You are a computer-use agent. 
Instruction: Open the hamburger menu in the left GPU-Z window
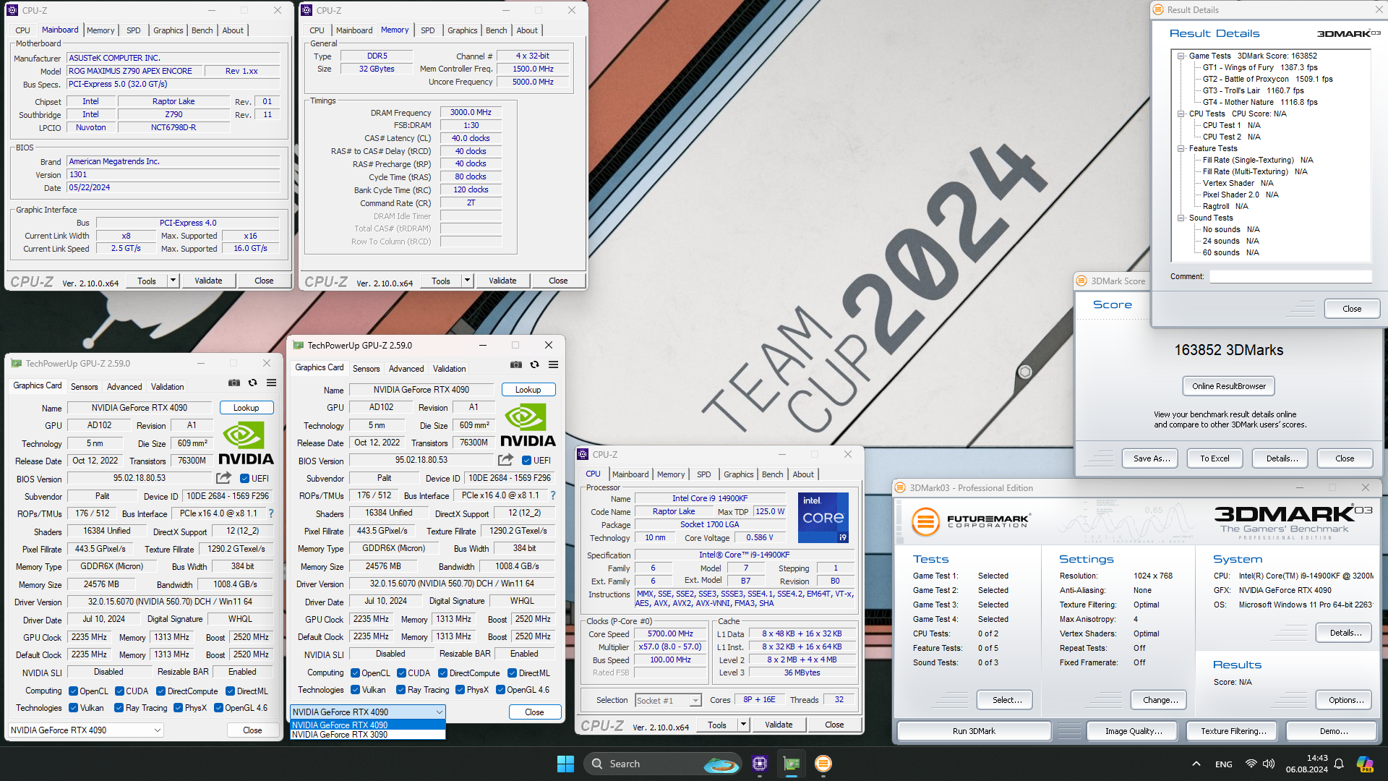click(272, 383)
